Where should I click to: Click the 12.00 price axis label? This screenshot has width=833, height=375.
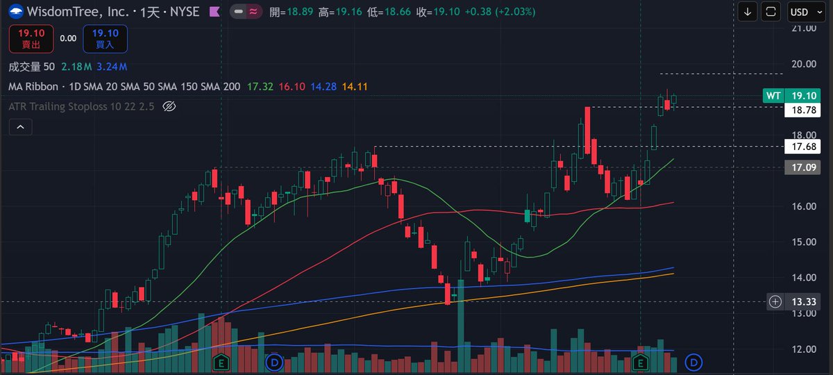[x=803, y=349]
